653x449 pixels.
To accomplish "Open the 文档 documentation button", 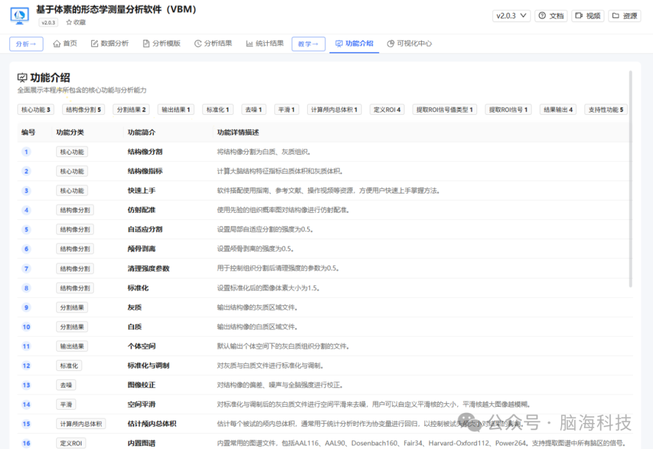I will coord(551,16).
